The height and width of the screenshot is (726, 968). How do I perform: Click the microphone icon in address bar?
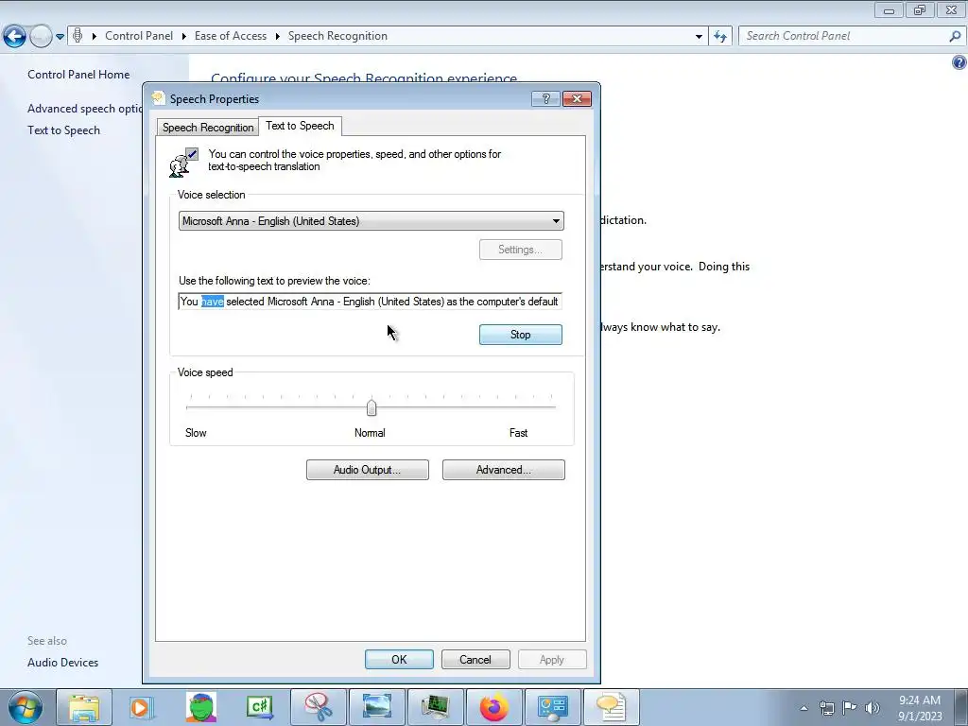pos(78,36)
